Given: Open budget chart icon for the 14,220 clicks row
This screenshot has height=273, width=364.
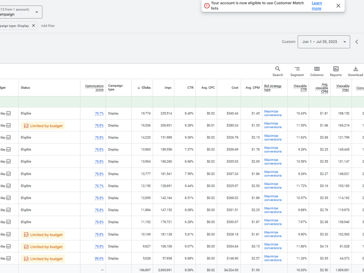Looking at the screenshot, I should (x=9, y=138).
